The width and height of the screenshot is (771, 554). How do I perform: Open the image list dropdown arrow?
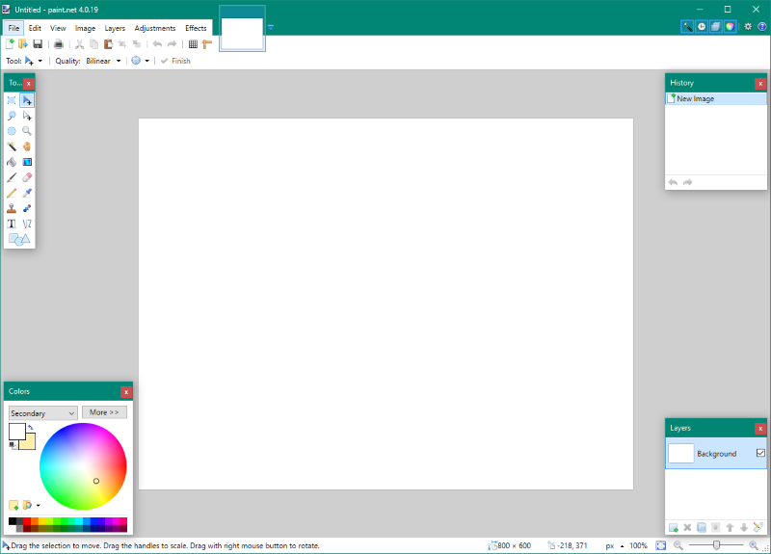271,28
